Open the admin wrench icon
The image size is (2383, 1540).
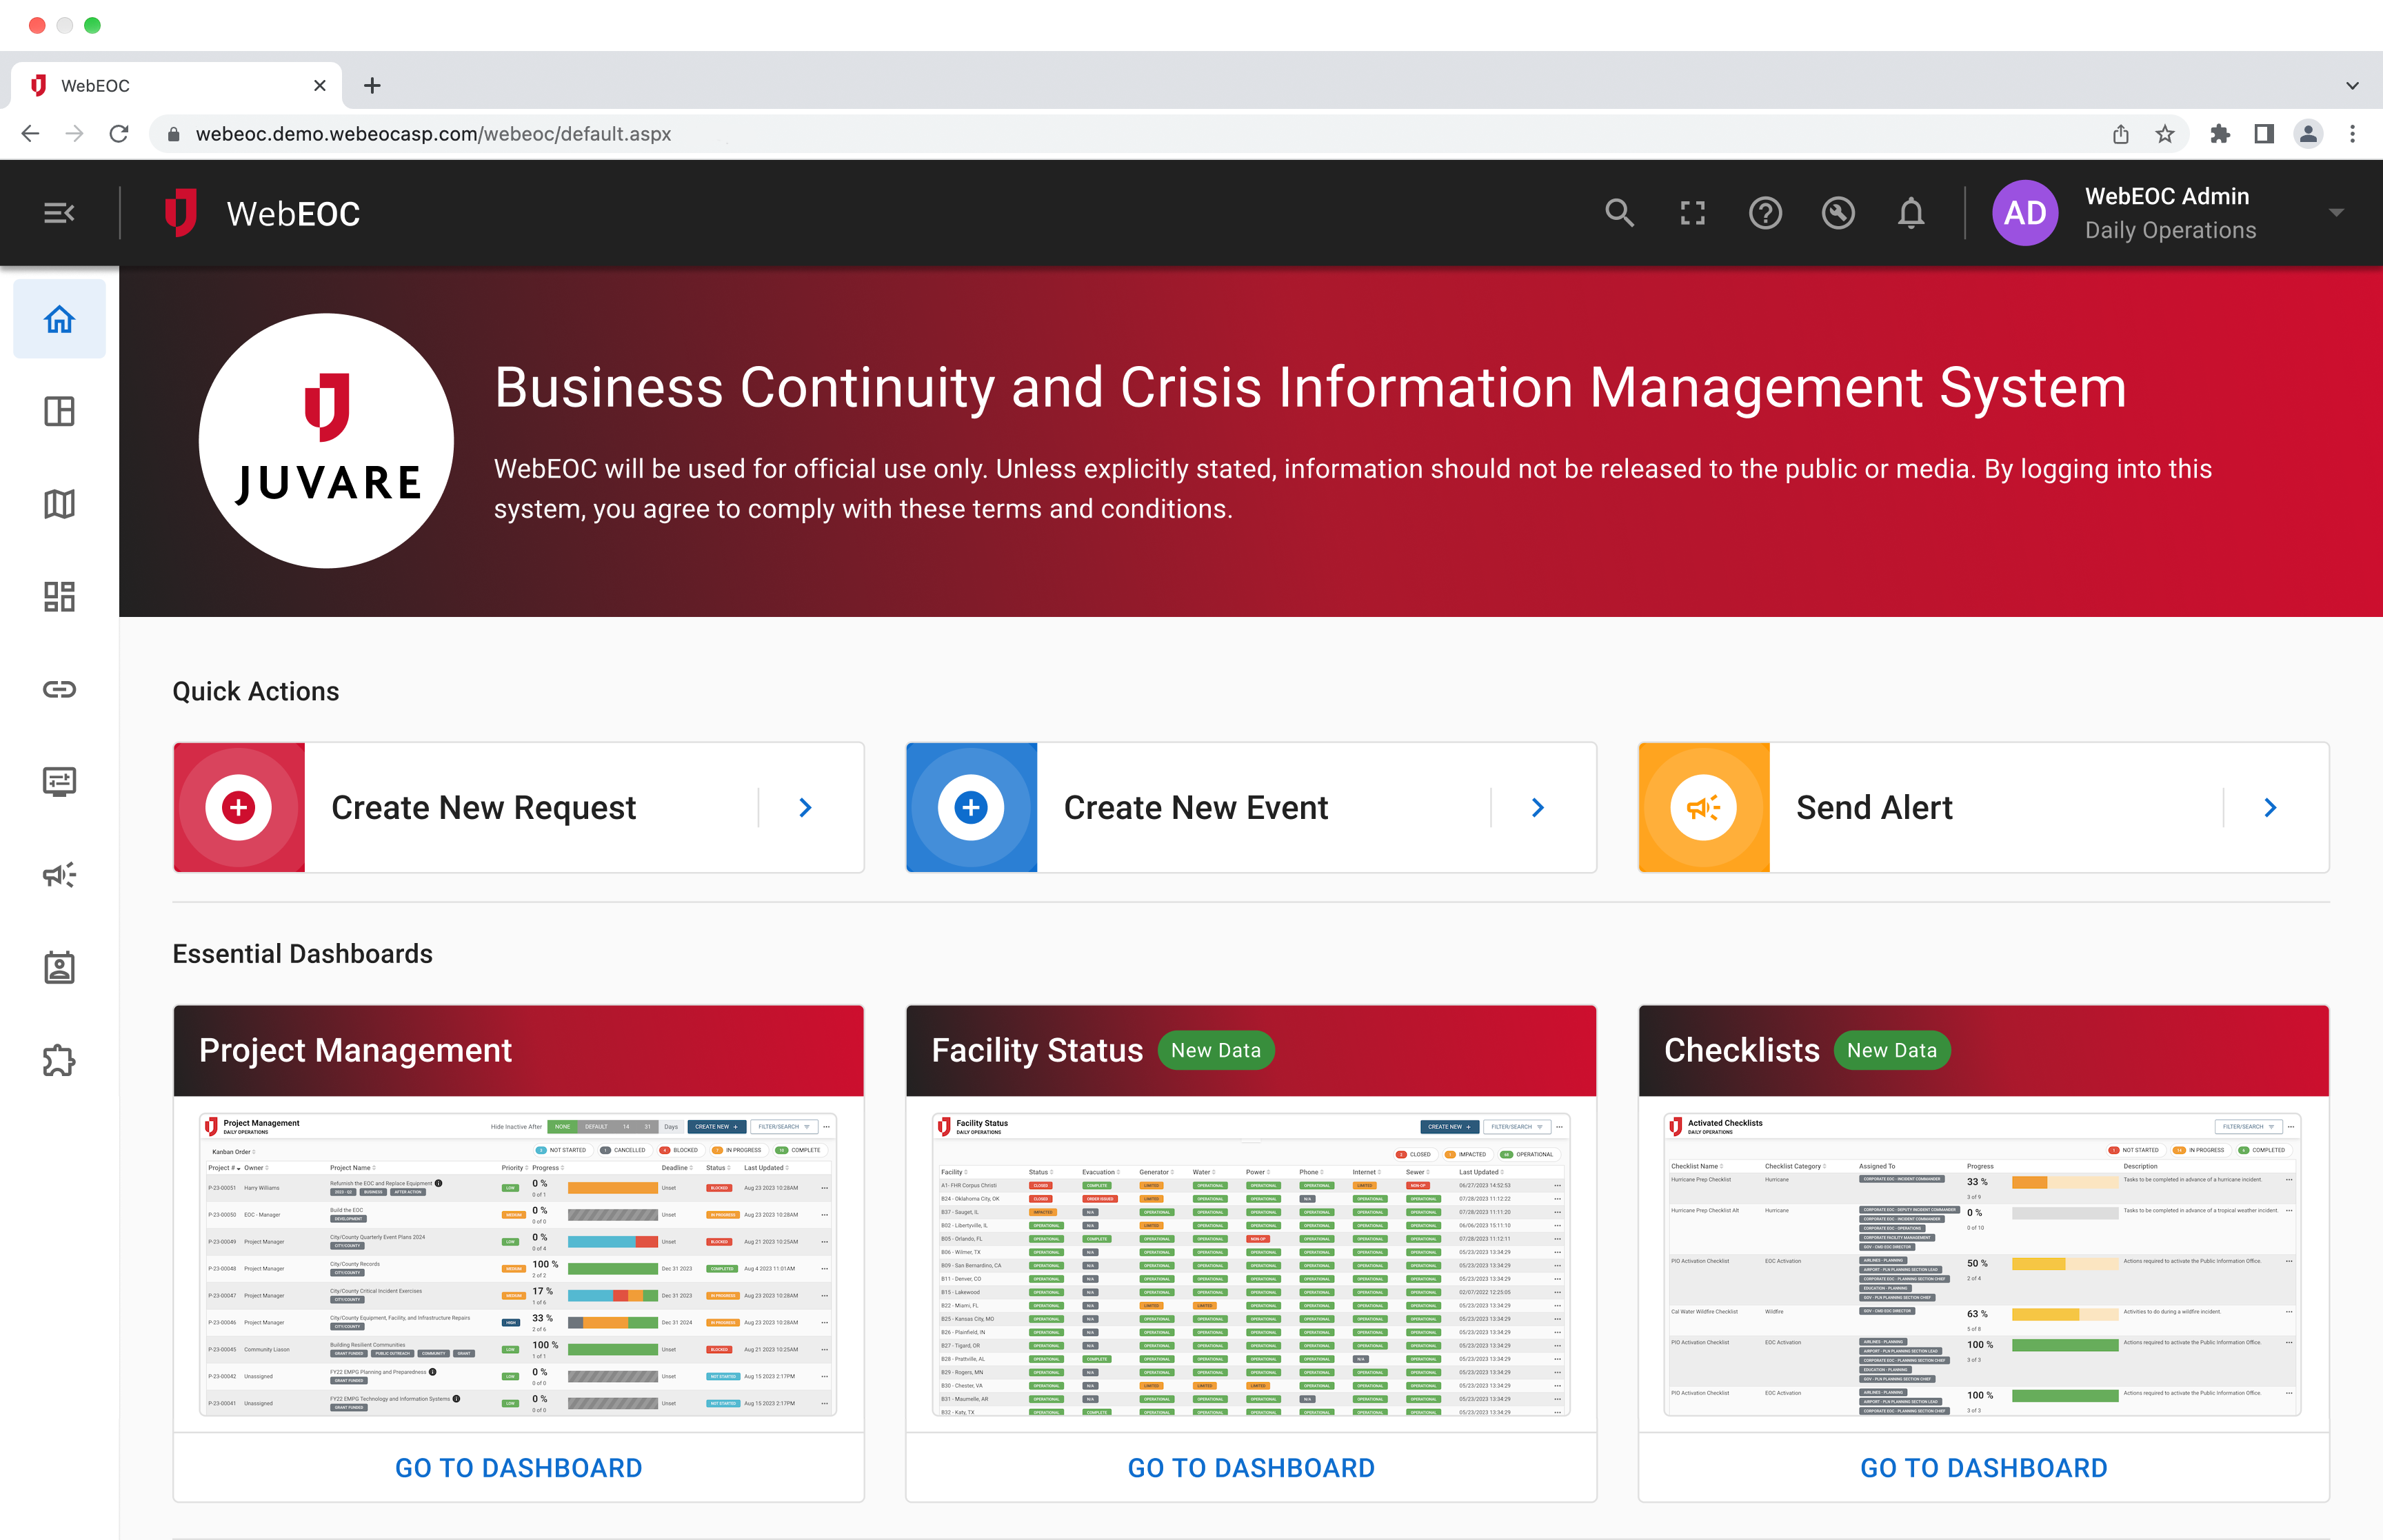(1838, 213)
